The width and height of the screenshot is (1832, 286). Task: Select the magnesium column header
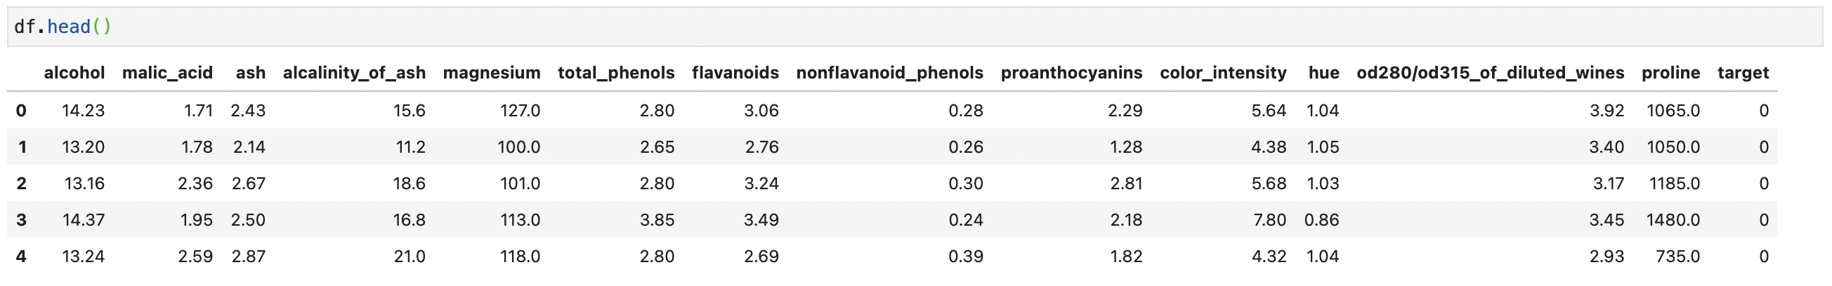pyautogui.click(x=492, y=73)
